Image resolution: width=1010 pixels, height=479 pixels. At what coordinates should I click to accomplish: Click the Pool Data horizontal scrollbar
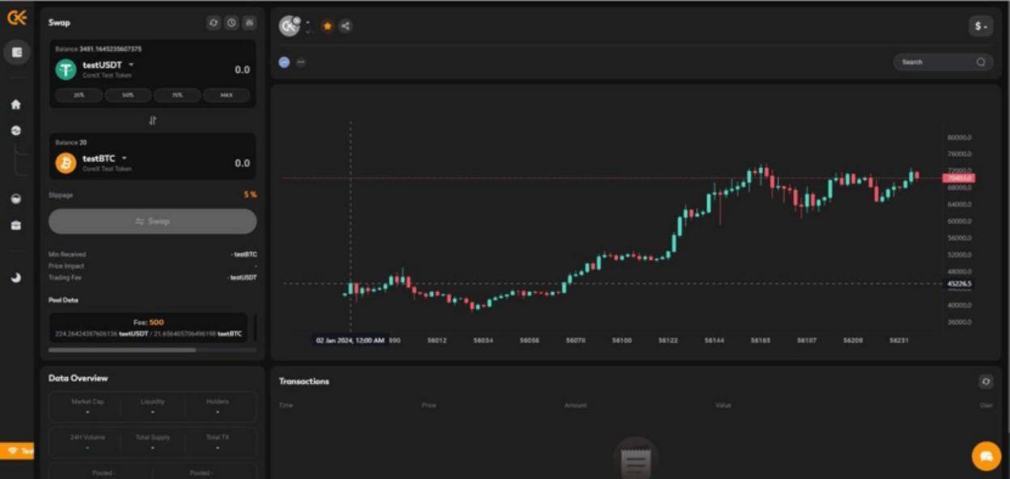(121, 350)
